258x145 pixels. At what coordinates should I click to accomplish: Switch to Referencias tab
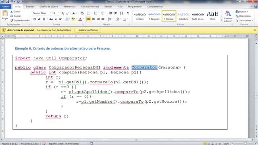69,6
